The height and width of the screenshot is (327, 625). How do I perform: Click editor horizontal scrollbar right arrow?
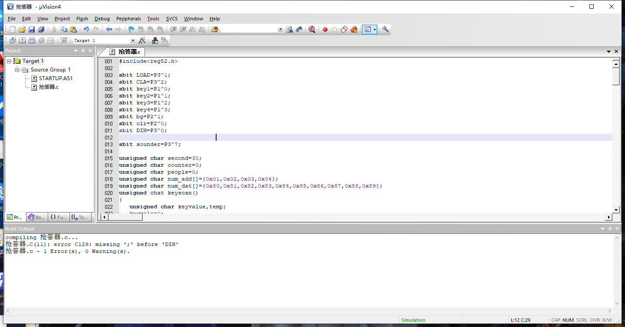(x=609, y=217)
